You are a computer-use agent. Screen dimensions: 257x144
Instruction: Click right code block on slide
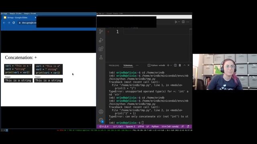pos(49,69)
